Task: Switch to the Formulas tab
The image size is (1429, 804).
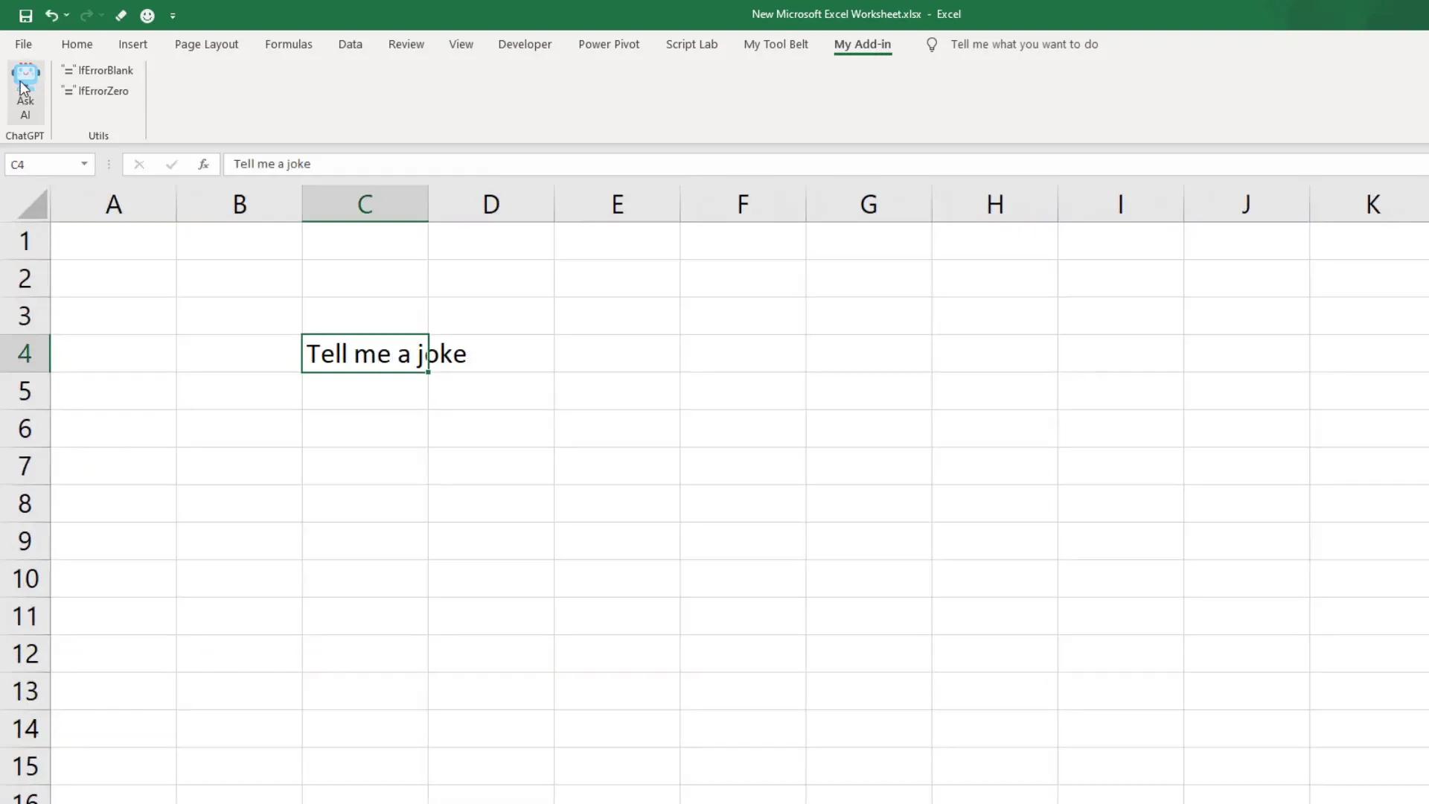Action: pos(289,44)
